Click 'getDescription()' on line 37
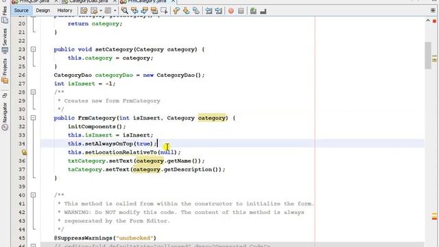Screen dimensions: 439x247 click(x=191, y=169)
